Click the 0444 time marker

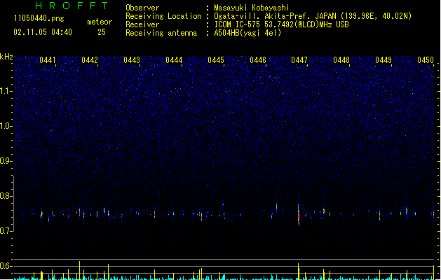174,60
